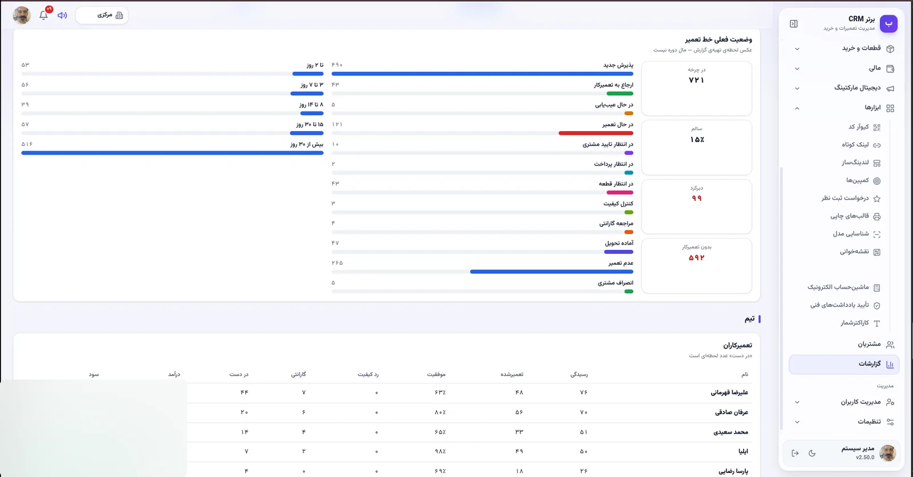
Task: Expand the مدیریت کاربران menu
Action: point(845,402)
